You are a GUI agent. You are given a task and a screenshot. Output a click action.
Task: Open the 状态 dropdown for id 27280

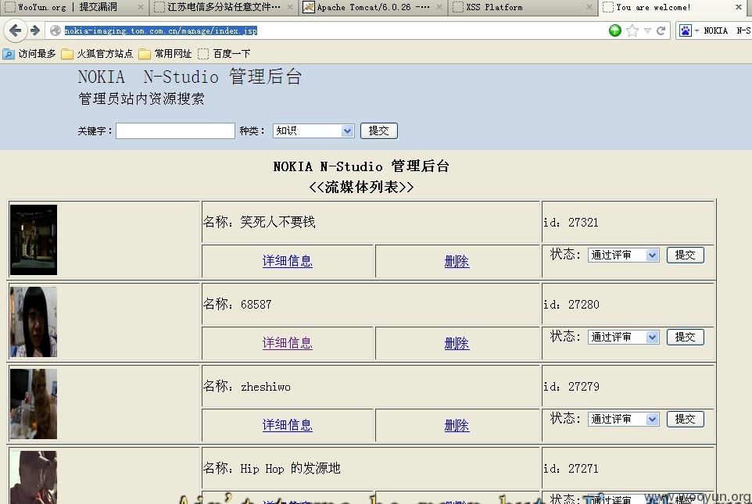click(x=624, y=337)
